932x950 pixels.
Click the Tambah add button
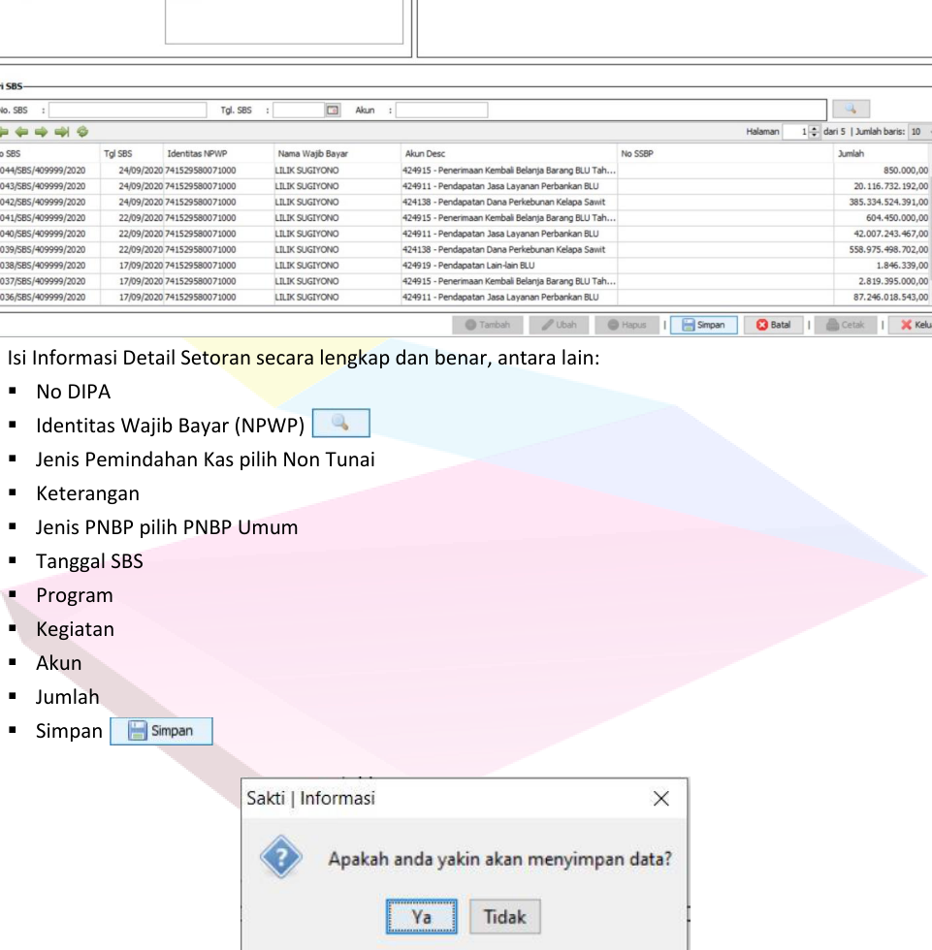click(x=488, y=325)
